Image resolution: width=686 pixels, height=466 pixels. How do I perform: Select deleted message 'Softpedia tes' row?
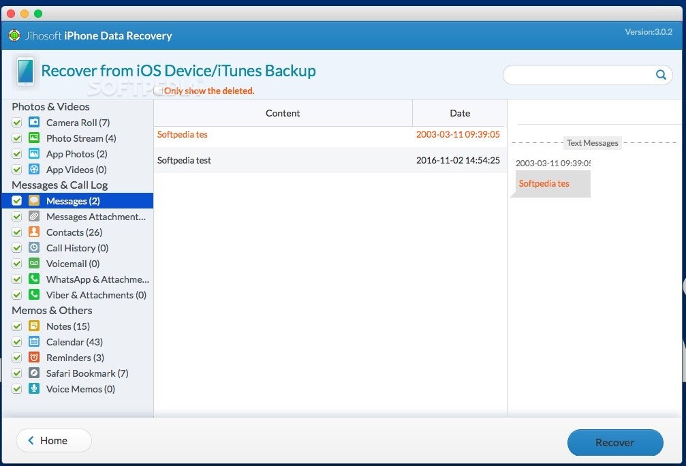tap(330, 134)
